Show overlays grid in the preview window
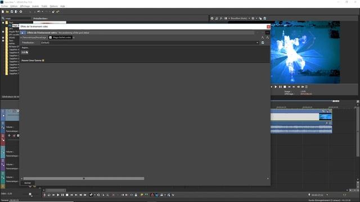Viewport: 360px width, 202px height. coord(253,19)
